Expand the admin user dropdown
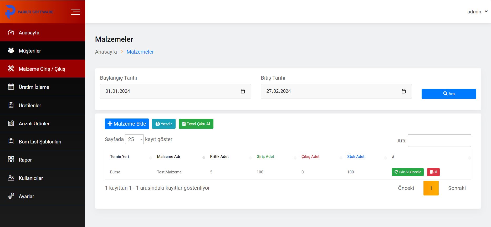Image resolution: width=491 pixels, height=227 pixels. point(477,12)
